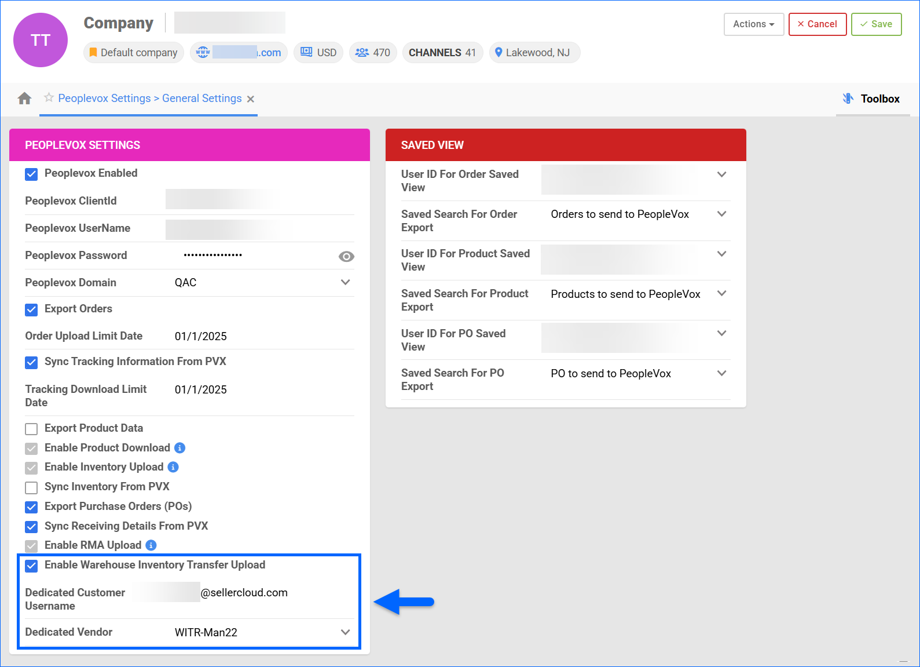Expand the Peoplevox Domain dropdown
The image size is (920, 667).
pyautogui.click(x=346, y=282)
